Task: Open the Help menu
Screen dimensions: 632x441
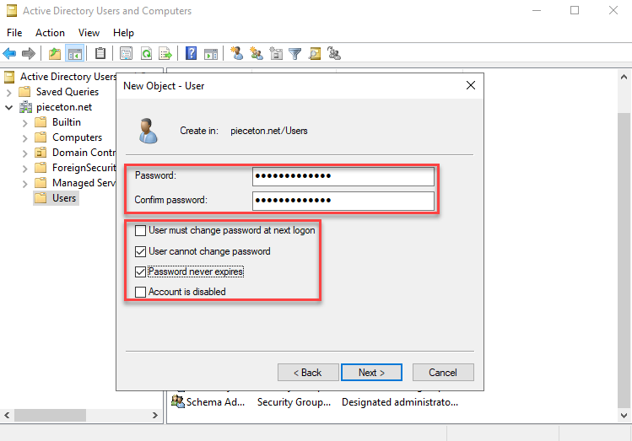Action: click(123, 33)
